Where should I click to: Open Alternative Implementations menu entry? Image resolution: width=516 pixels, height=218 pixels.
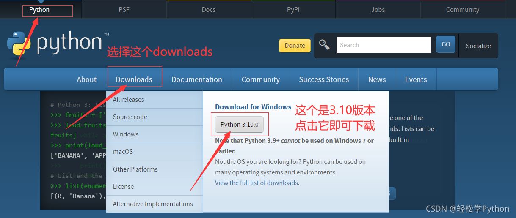[153, 204]
